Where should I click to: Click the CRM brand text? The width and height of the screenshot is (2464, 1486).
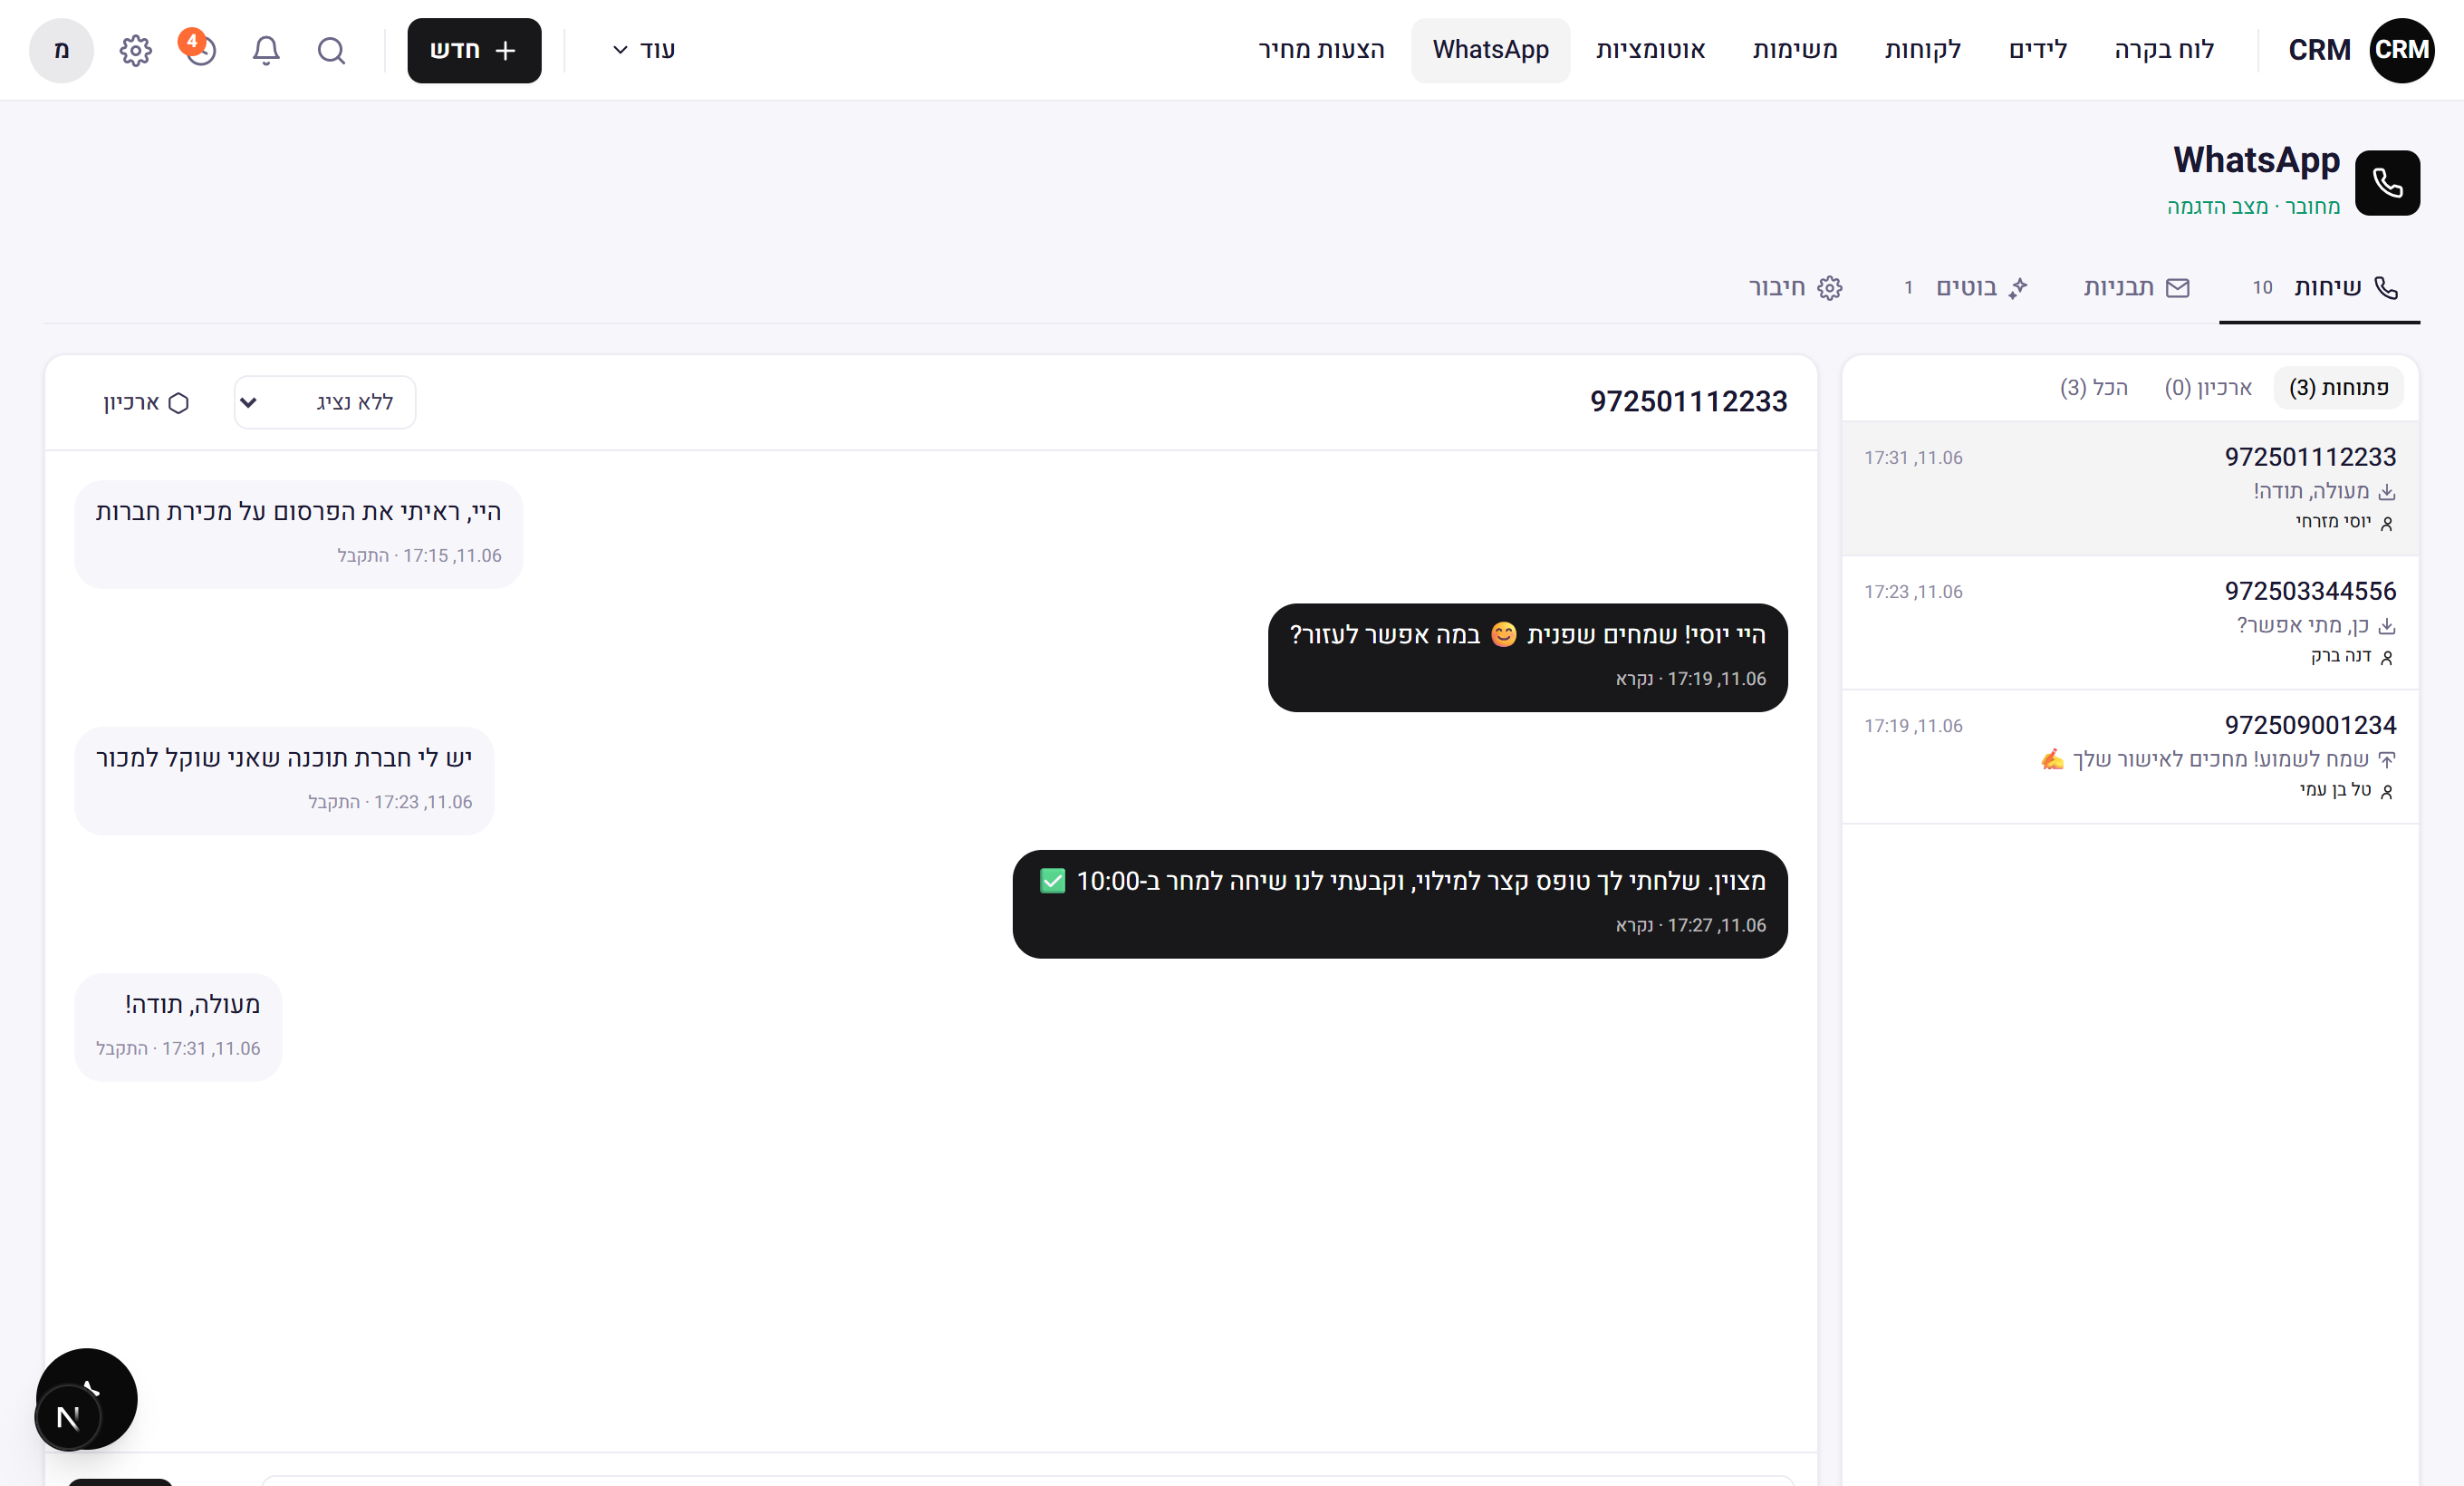coord(2319,50)
